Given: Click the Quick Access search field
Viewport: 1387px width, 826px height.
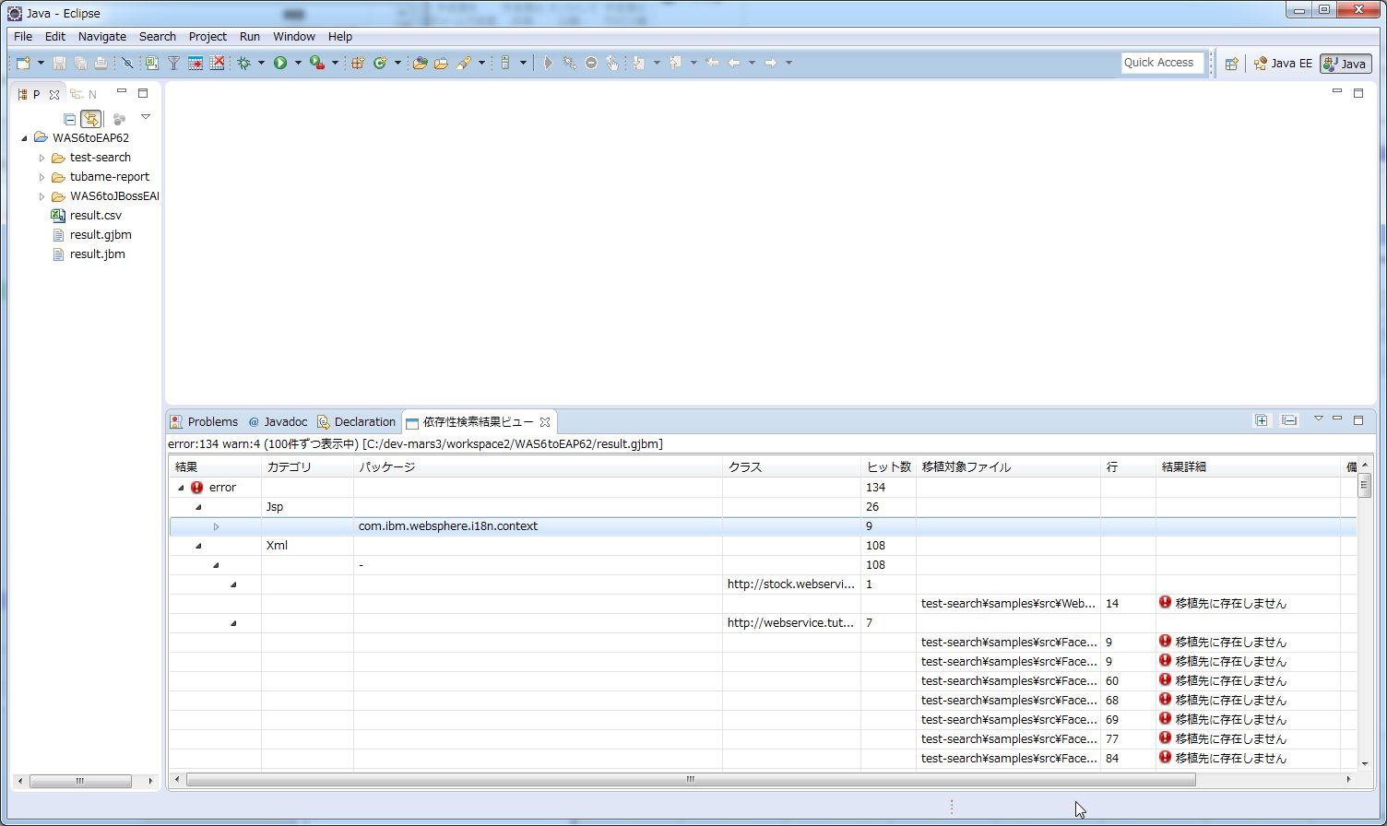Looking at the screenshot, I should 1162,63.
